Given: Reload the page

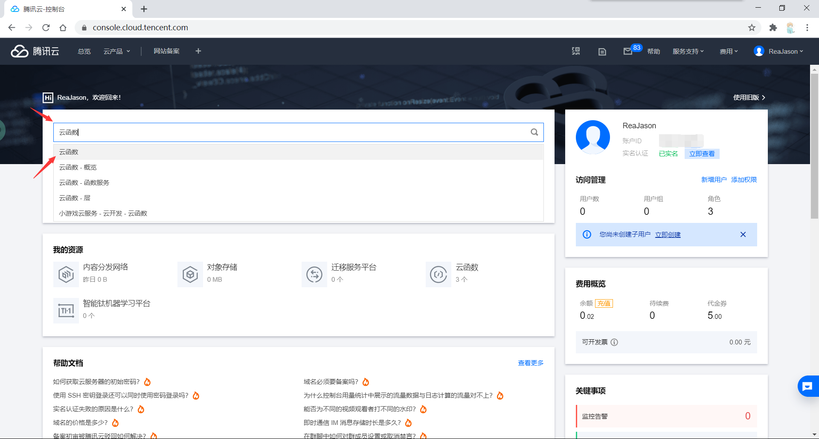Looking at the screenshot, I should (46, 28).
